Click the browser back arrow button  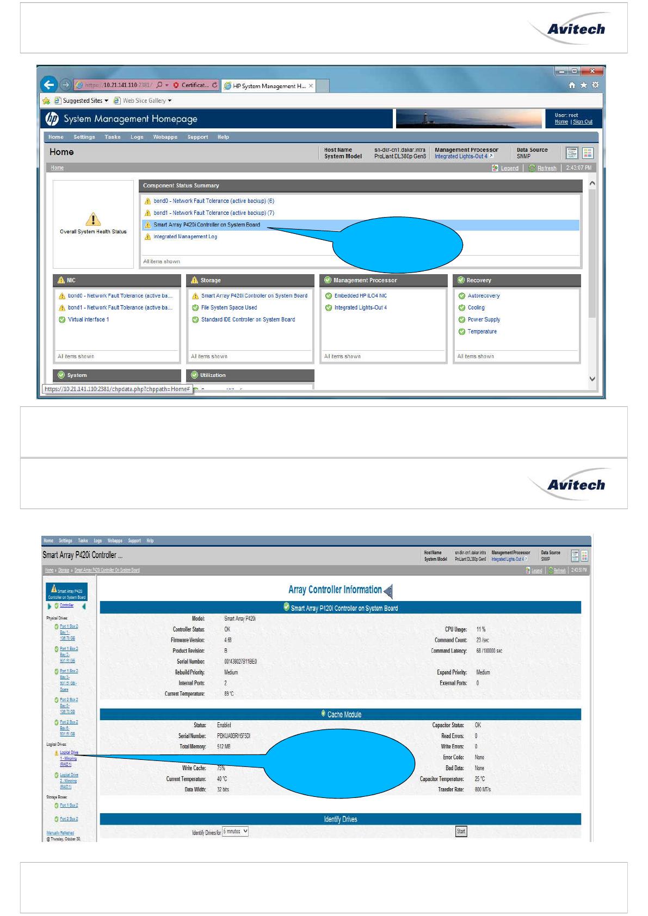click(48, 85)
